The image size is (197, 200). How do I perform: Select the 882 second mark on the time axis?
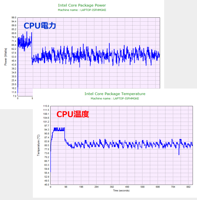(x=189, y=187)
